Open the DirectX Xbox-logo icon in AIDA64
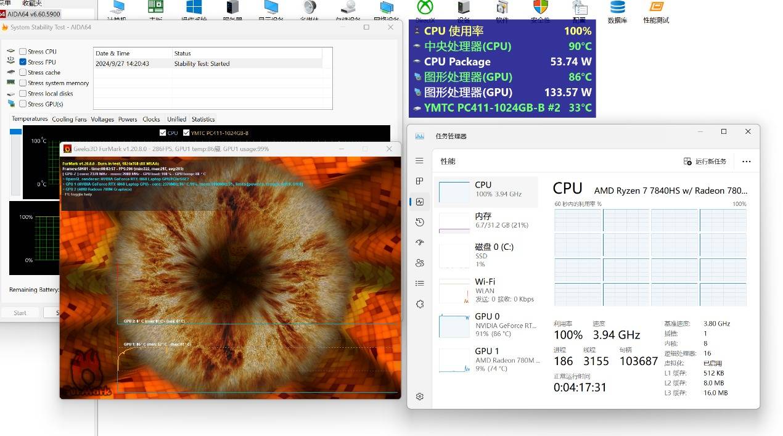 [425, 7]
